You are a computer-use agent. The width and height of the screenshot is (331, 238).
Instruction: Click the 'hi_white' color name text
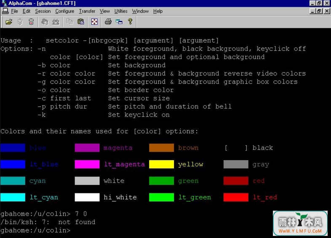tap(120, 197)
